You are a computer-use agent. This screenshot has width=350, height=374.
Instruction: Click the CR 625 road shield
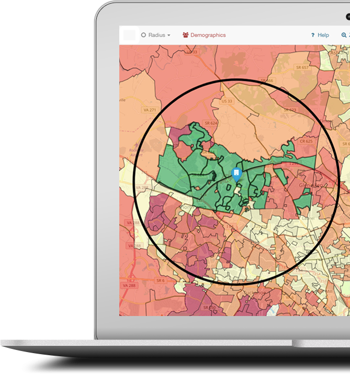(306, 141)
